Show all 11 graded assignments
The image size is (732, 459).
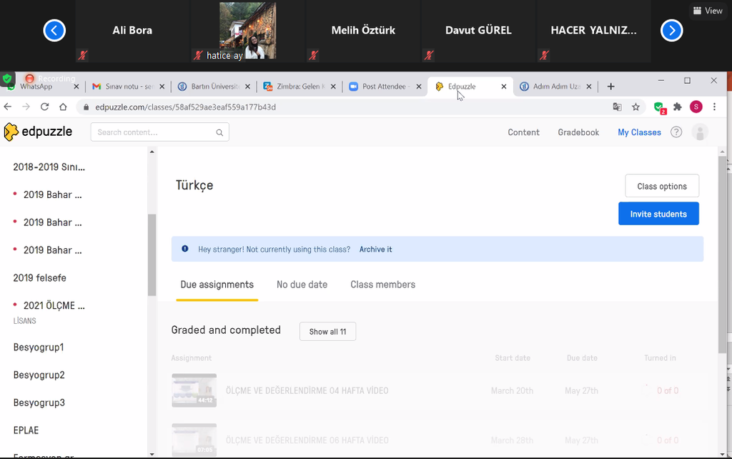click(x=327, y=332)
